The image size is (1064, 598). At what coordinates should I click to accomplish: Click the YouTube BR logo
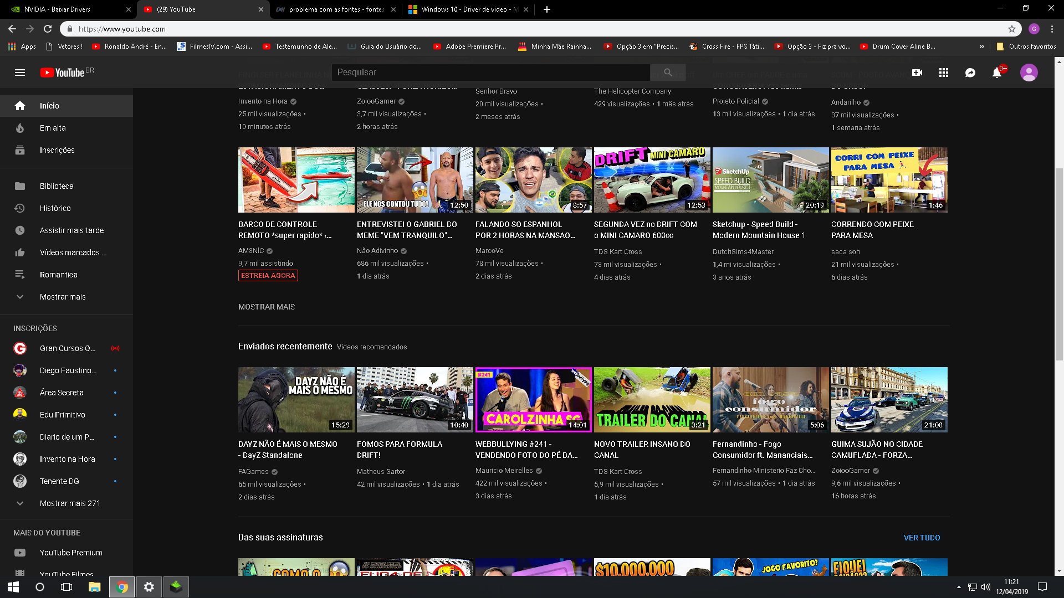tap(67, 73)
